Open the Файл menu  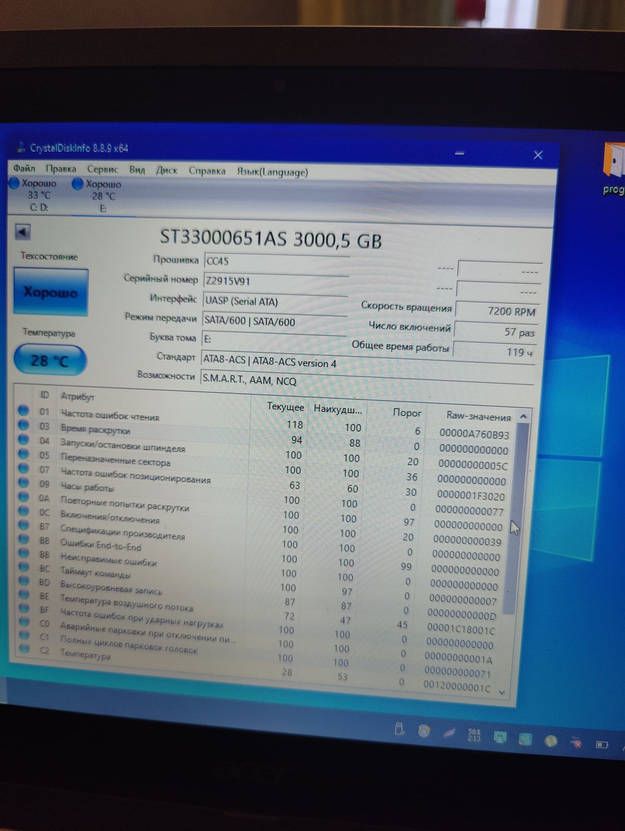pyautogui.click(x=24, y=168)
